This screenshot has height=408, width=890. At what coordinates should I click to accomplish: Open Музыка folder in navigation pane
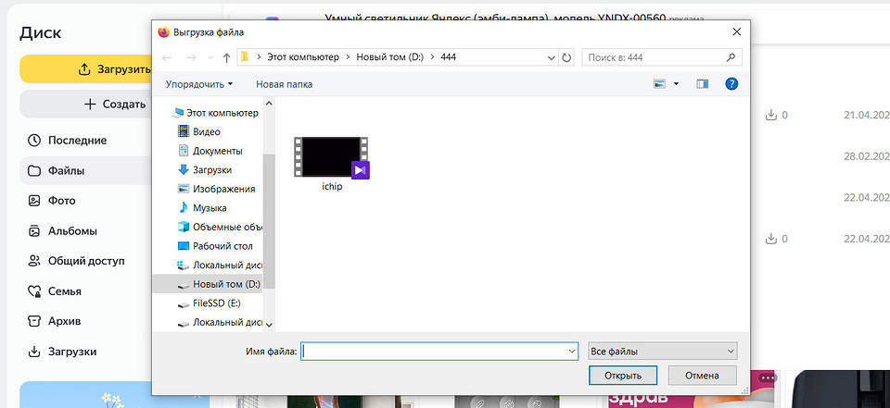pos(210,208)
